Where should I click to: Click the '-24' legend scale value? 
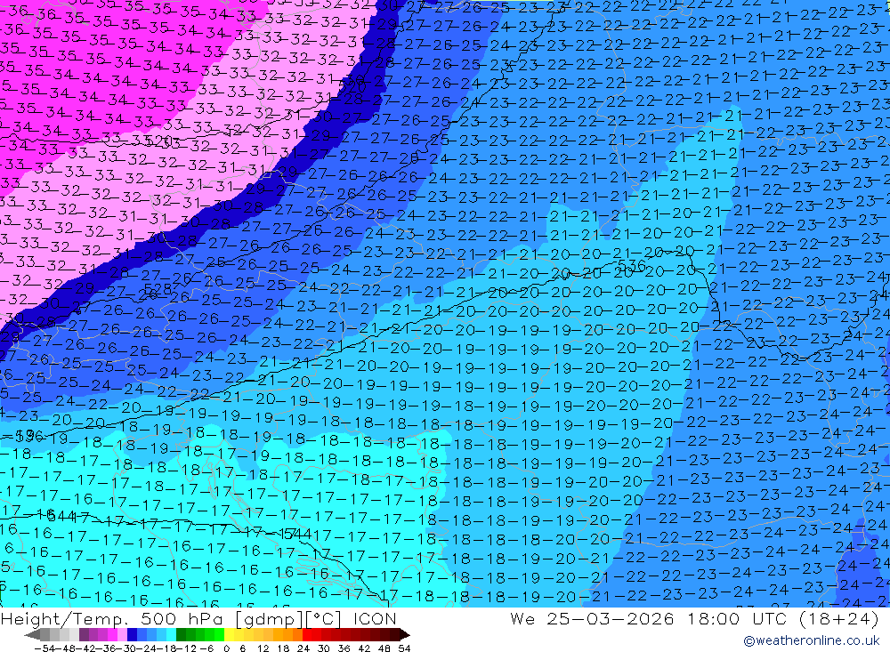[147, 648]
